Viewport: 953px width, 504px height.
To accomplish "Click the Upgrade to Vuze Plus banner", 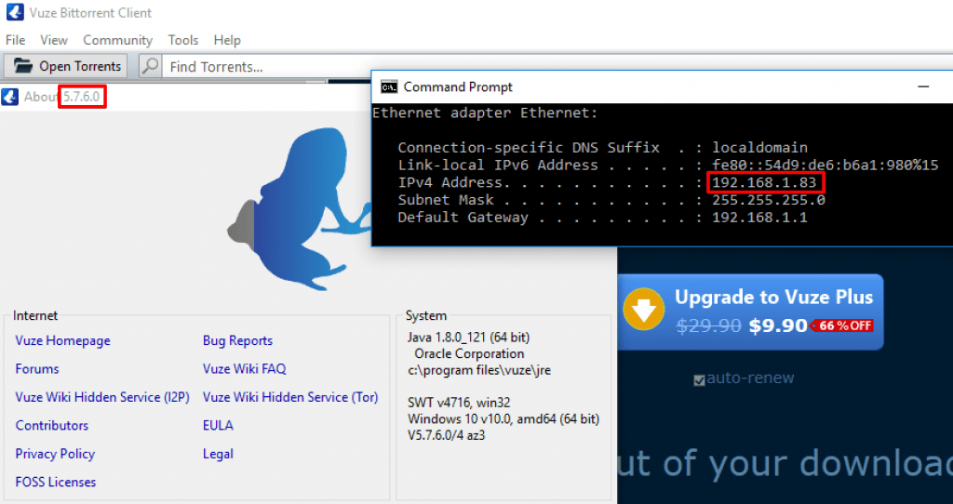I will pyautogui.click(x=751, y=312).
